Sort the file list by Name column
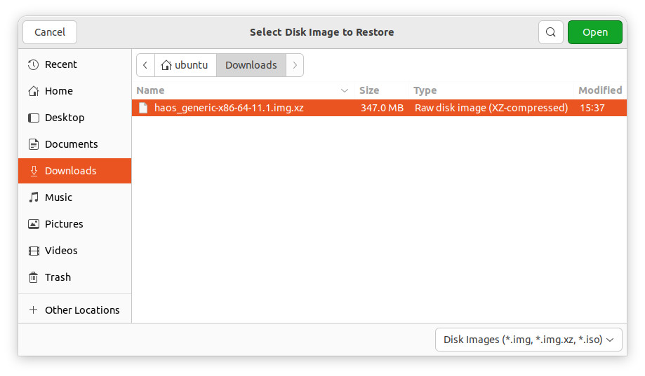This screenshot has height=376, width=645. (151, 90)
